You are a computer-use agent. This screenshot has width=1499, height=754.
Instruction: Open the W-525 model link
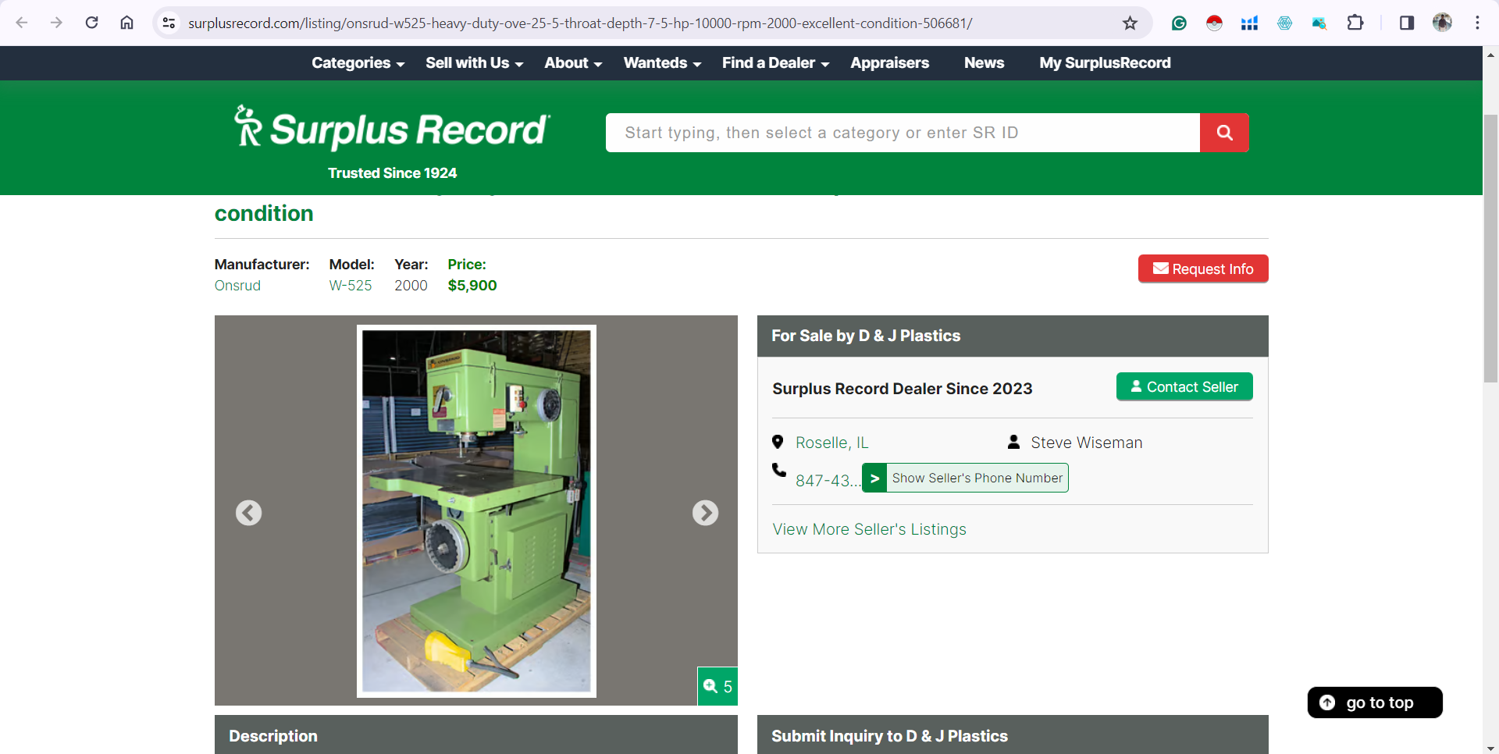[x=351, y=286]
